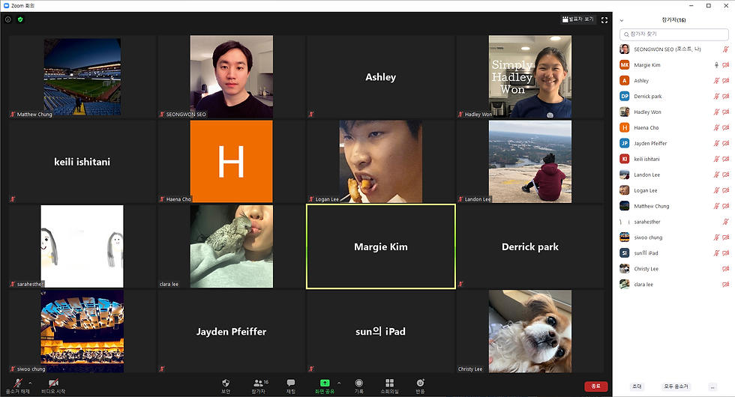
Task: Click clara lee's video-off camera icon in list
Action: coord(726,285)
